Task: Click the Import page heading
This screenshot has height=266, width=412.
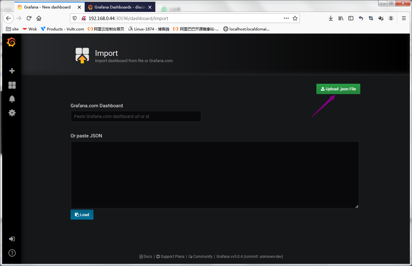Action: coord(106,53)
